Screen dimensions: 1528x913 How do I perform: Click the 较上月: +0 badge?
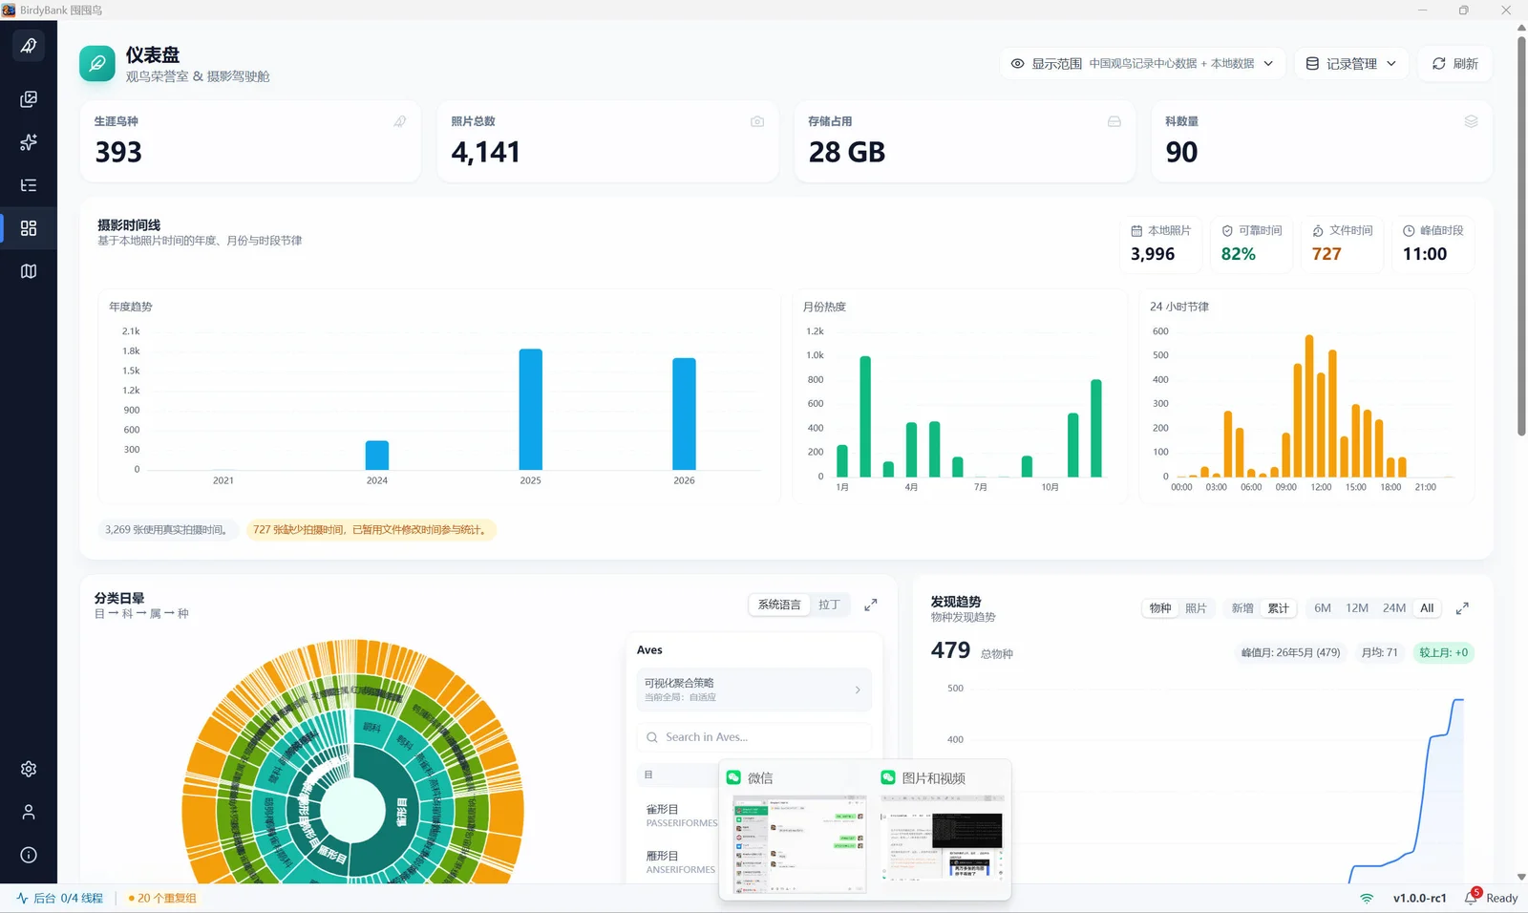tap(1443, 652)
